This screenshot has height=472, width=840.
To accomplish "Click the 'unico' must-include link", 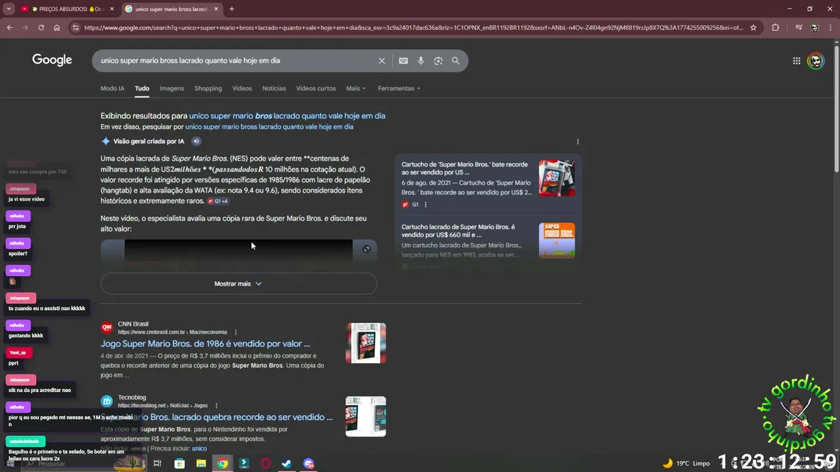I will pyautogui.click(x=199, y=448).
